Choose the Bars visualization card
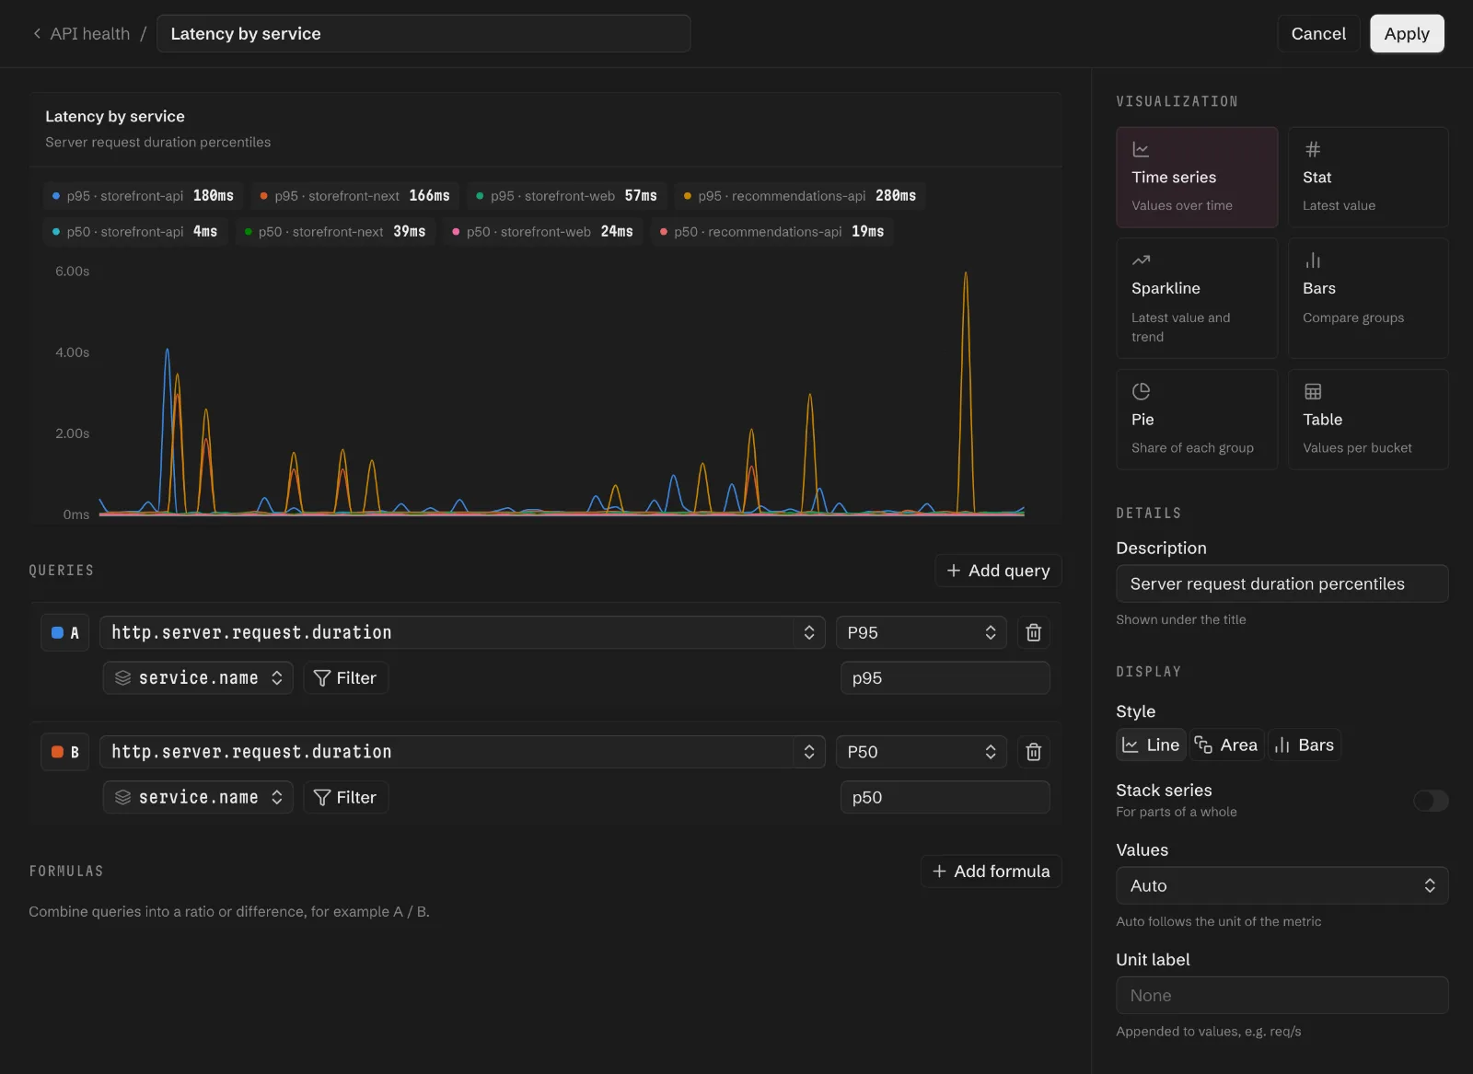 1368,298
